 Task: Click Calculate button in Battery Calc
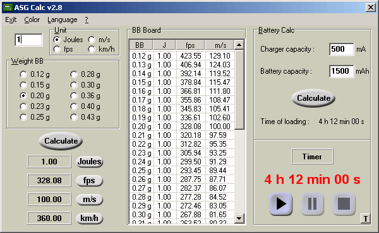pos(313,98)
